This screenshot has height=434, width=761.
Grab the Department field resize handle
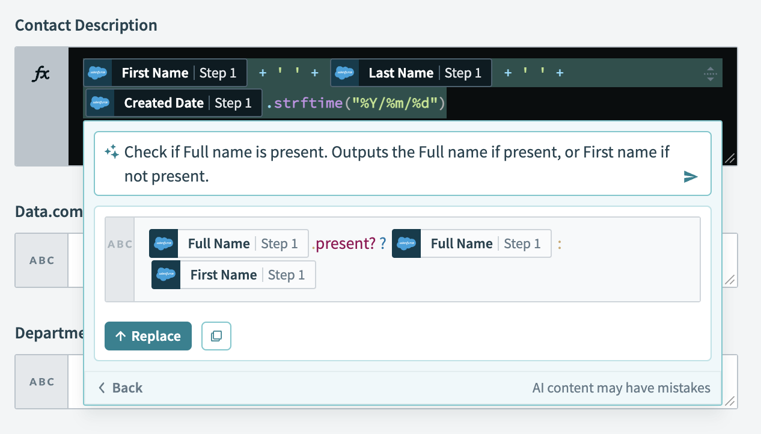click(730, 401)
